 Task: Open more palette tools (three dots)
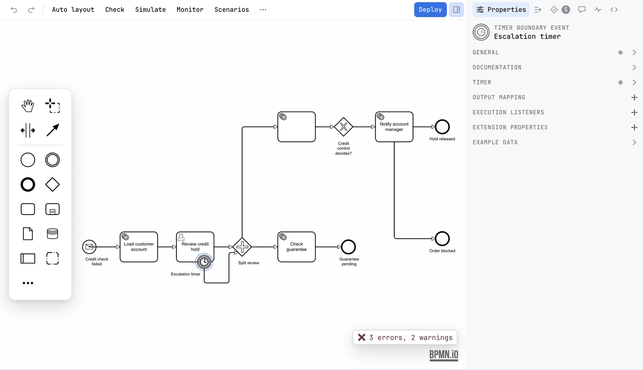pyautogui.click(x=28, y=283)
